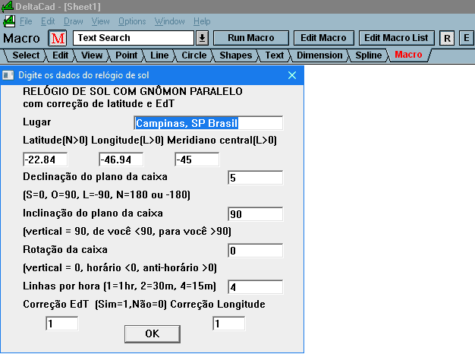This screenshot has height=354, width=475.
Task: Click the longitude field showing -46.94
Action: pyautogui.click(x=121, y=160)
